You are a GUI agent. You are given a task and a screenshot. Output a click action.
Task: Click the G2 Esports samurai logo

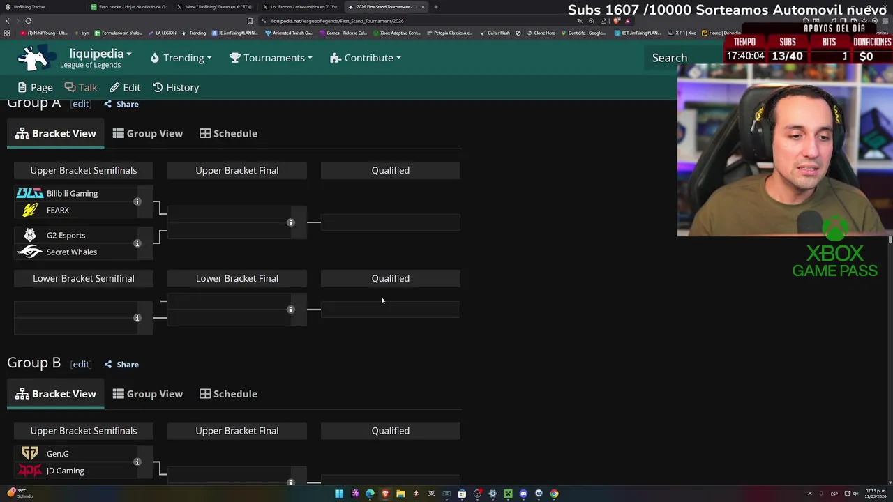(30, 235)
